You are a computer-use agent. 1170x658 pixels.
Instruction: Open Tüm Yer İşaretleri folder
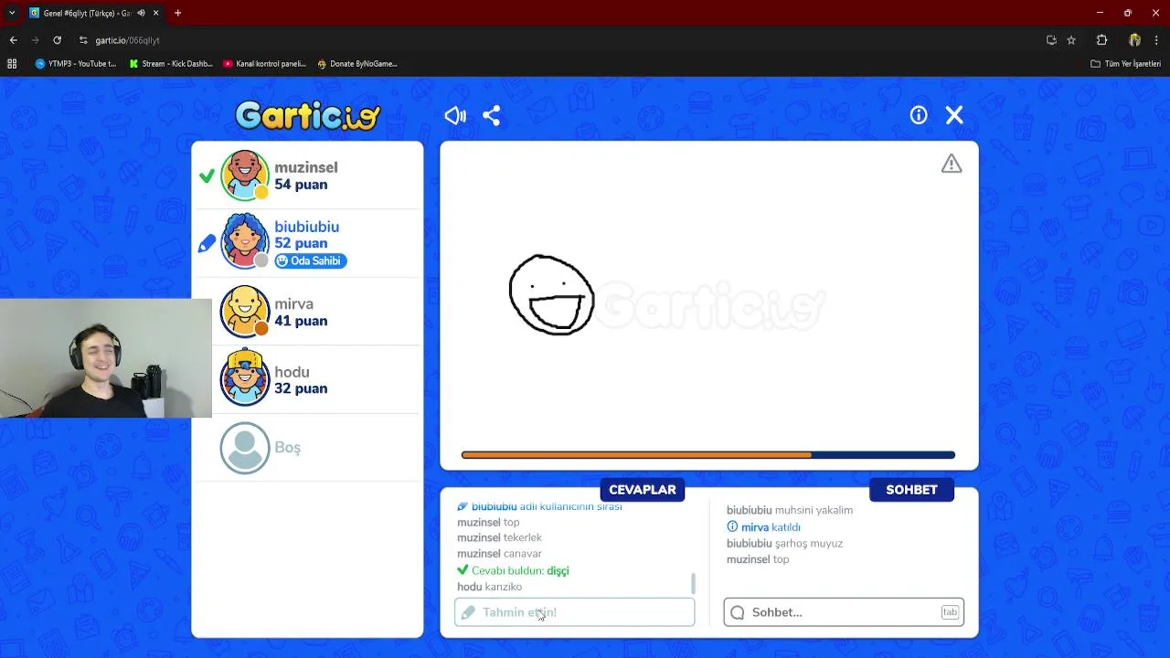click(x=1126, y=64)
